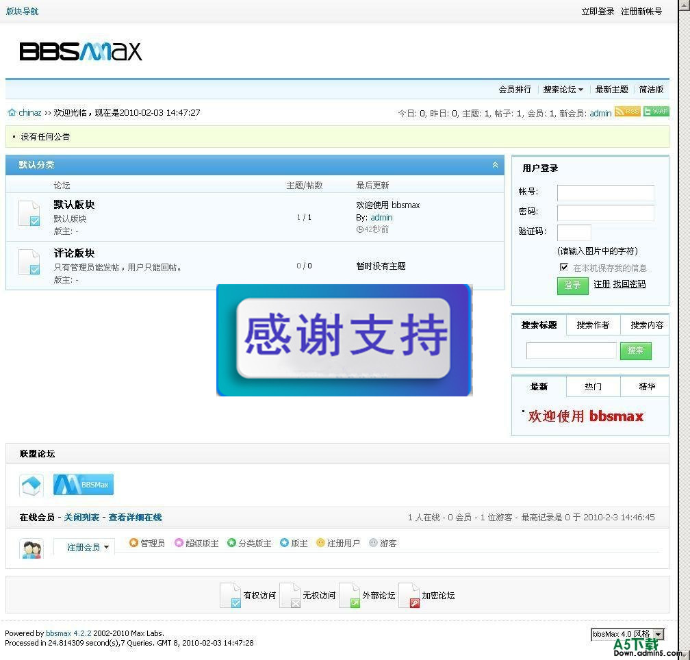Switch to 简洁版 view

[651, 89]
